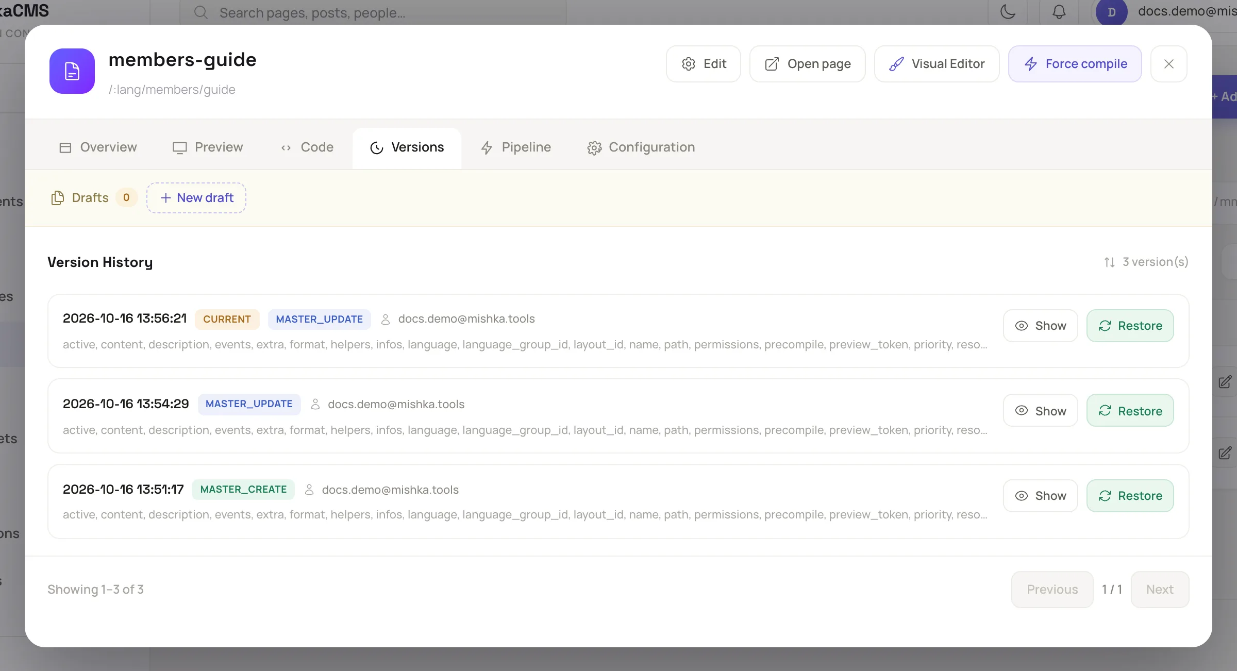The image size is (1237, 671).
Task: Restore the 13:54:29 version
Action: coord(1130,411)
